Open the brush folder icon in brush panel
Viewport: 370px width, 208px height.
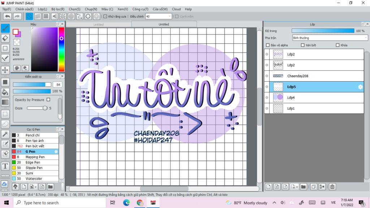tap(50, 187)
